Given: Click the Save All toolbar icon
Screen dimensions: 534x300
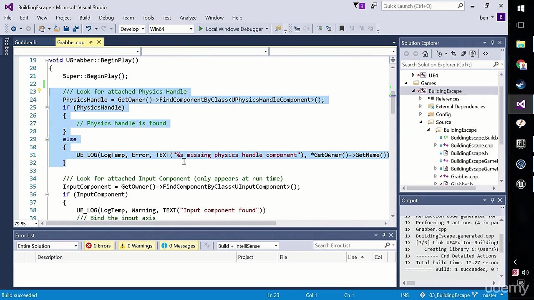Looking at the screenshot, I should (76, 29).
